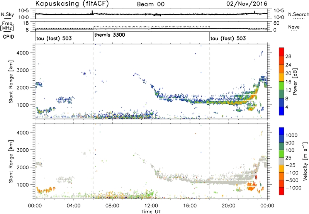Click the '3000' tick on velocity panel

(x=22, y=150)
